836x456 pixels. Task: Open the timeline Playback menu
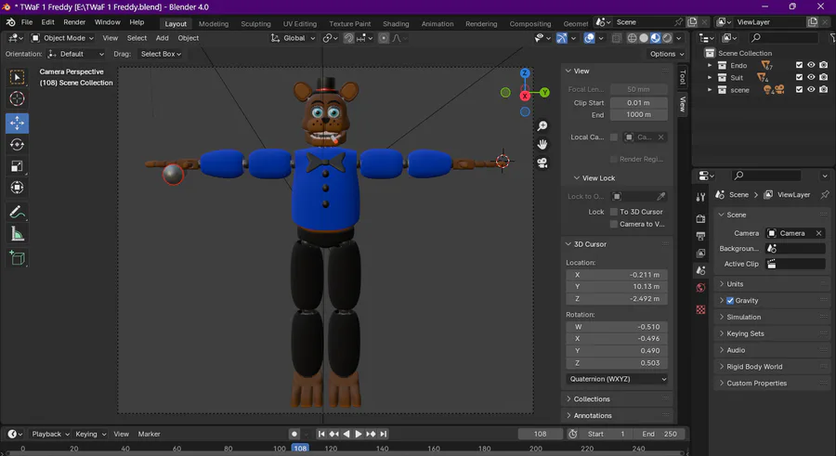(x=50, y=434)
